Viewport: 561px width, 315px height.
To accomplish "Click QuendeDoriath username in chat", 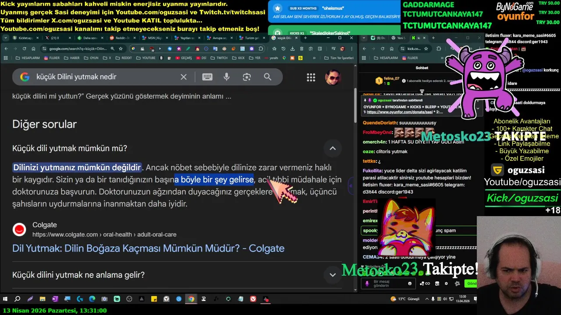I will coord(380,123).
